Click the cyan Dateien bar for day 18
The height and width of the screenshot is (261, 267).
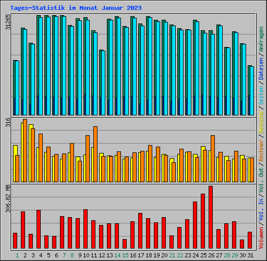tap(150, 66)
